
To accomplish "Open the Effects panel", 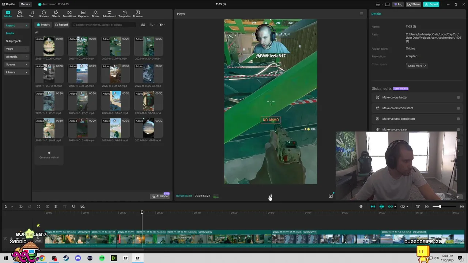I will tap(56, 14).
